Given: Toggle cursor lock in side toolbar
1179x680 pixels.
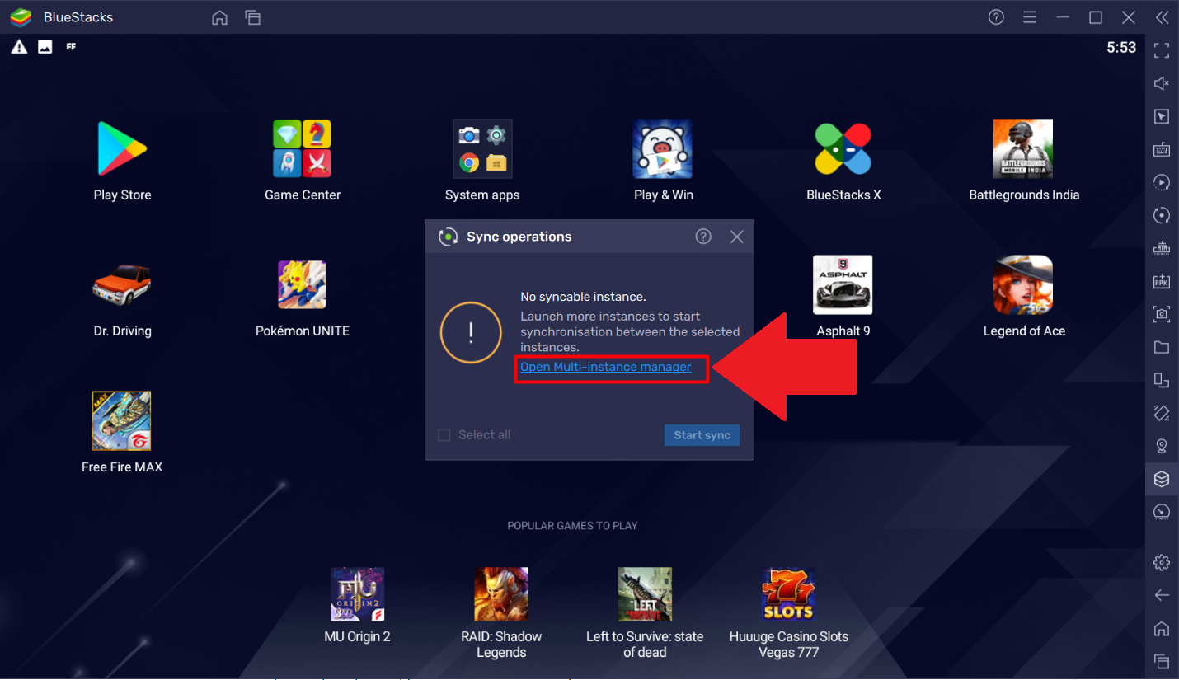Looking at the screenshot, I should pos(1162,116).
